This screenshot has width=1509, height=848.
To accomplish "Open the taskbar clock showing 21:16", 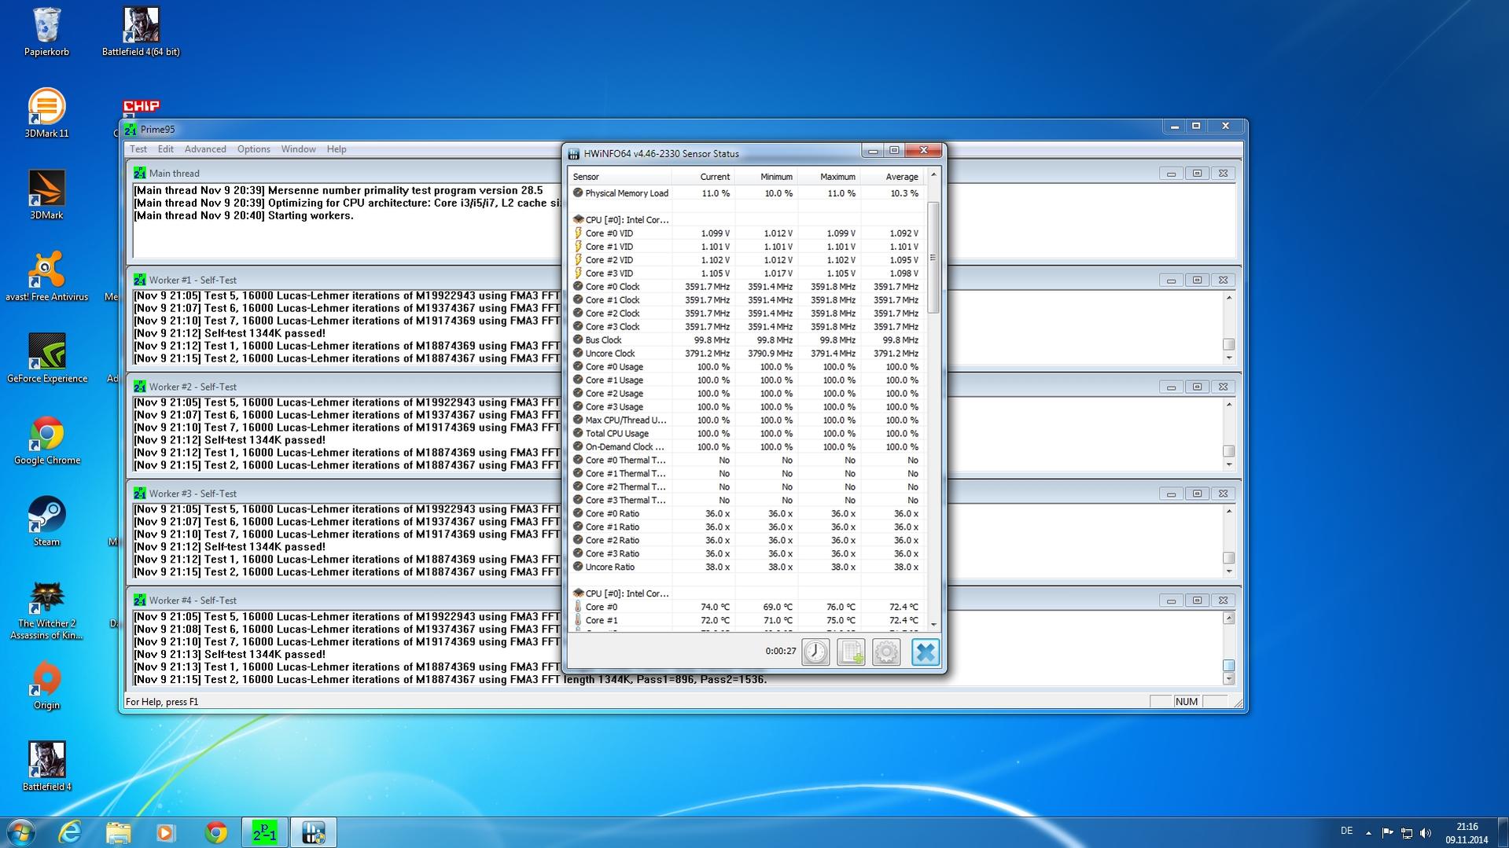I will click(x=1467, y=833).
